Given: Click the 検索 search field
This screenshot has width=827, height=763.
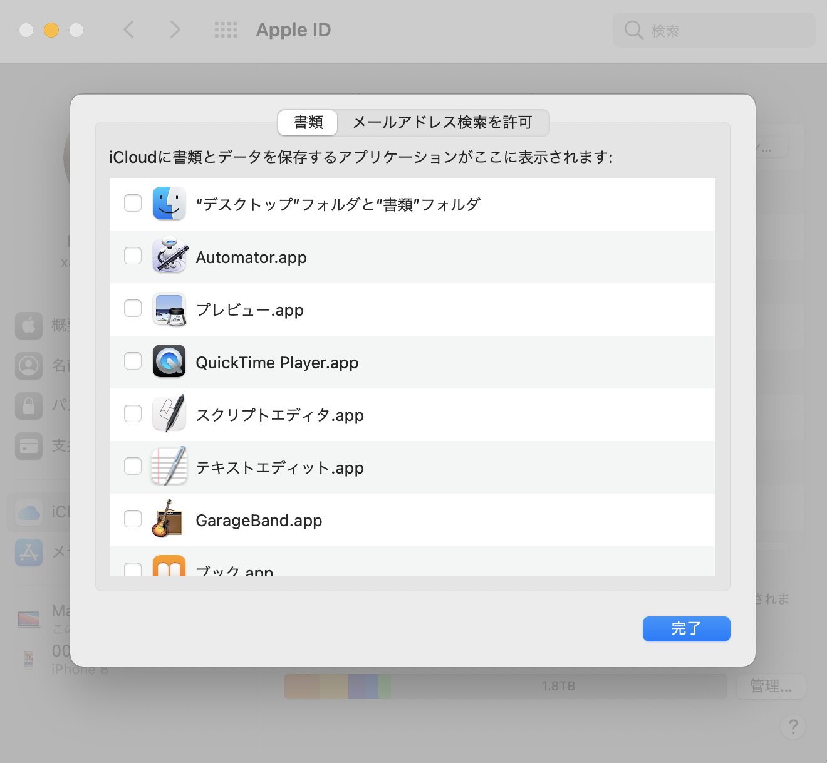Looking at the screenshot, I should point(714,30).
